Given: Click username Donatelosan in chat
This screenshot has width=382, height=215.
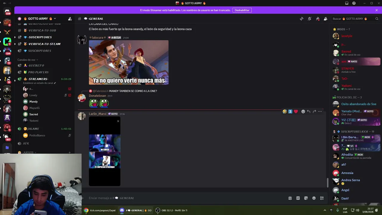Looking at the screenshot, I should (97, 96).
